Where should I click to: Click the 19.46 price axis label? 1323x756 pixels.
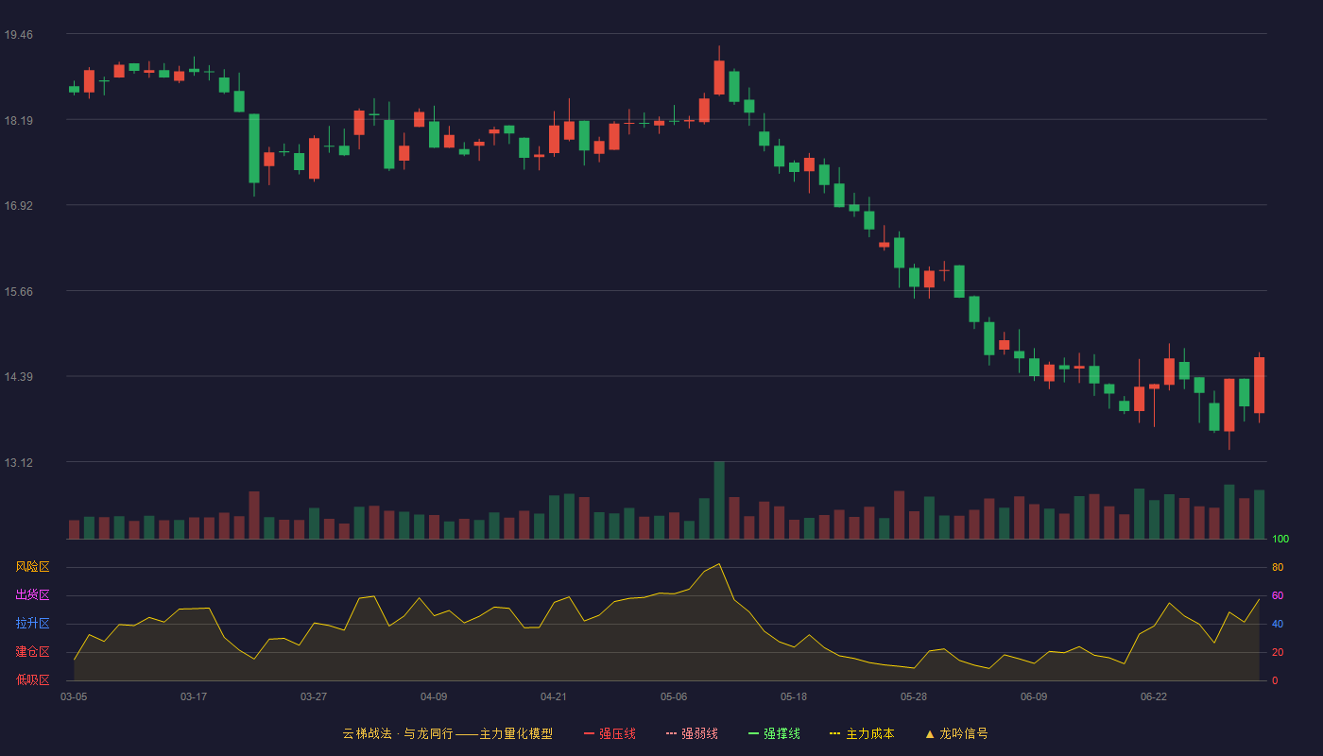(19, 35)
